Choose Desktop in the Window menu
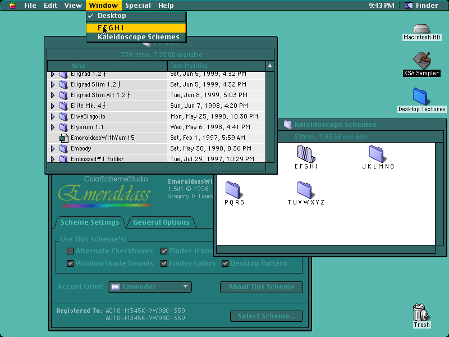 [136, 16]
